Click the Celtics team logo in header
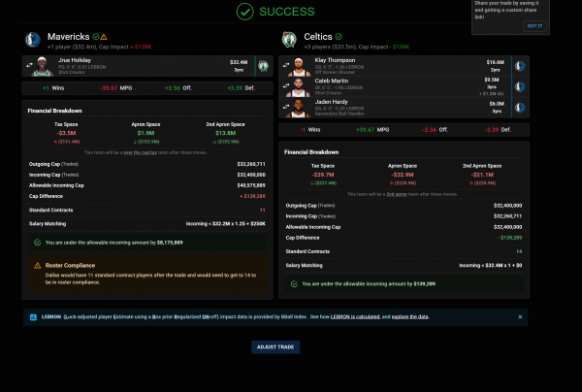The width and height of the screenshot is (582, 392). pos(289,40)
